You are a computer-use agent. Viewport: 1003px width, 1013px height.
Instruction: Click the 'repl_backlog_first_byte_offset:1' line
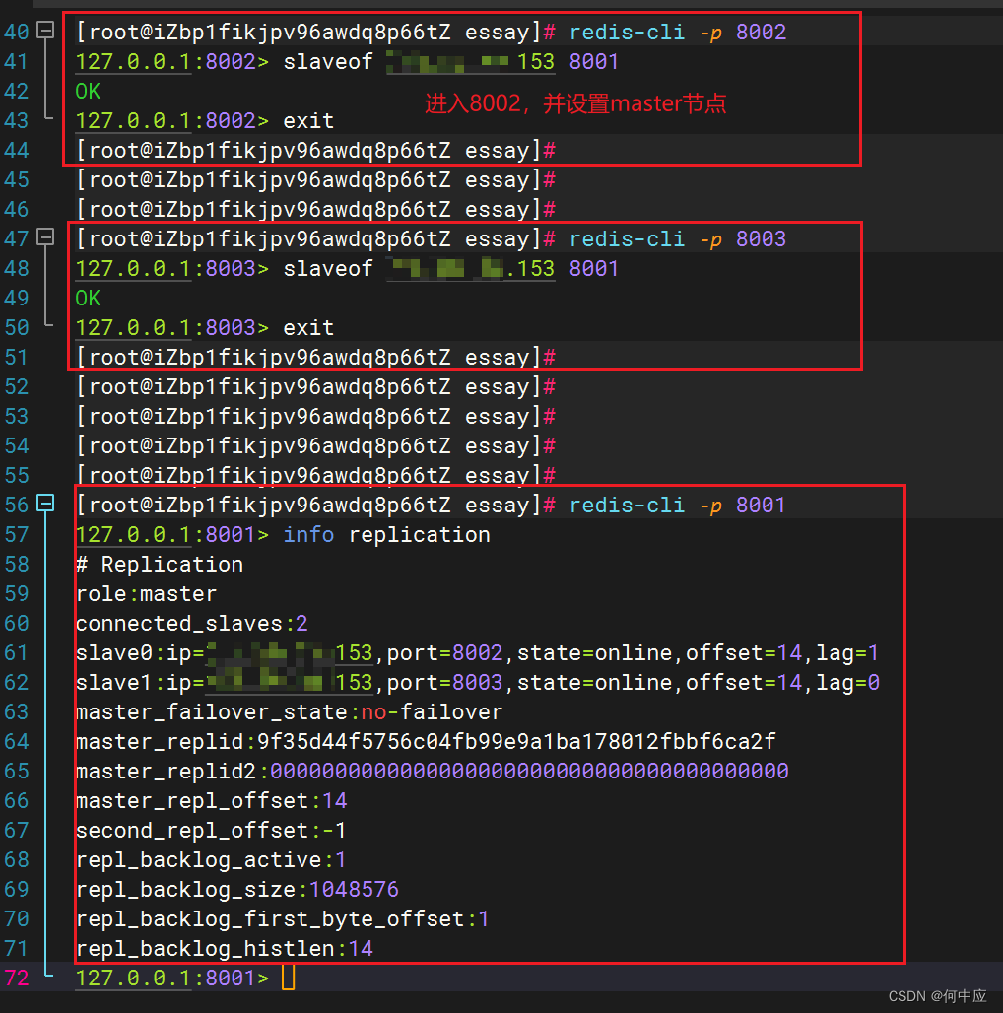282,918
